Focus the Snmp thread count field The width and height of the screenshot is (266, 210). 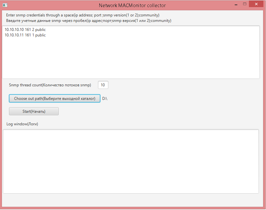coord(103,85)
